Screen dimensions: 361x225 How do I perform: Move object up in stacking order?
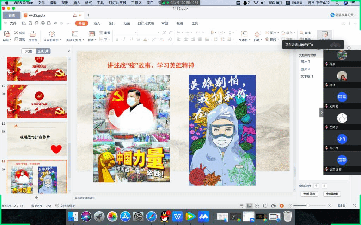(316, 186)
